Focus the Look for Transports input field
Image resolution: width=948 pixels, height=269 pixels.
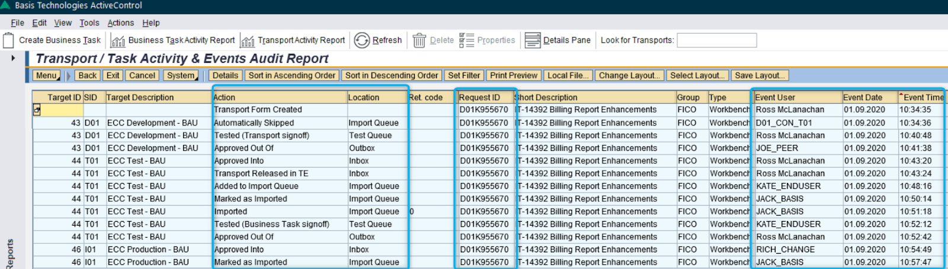click(717, 40)
